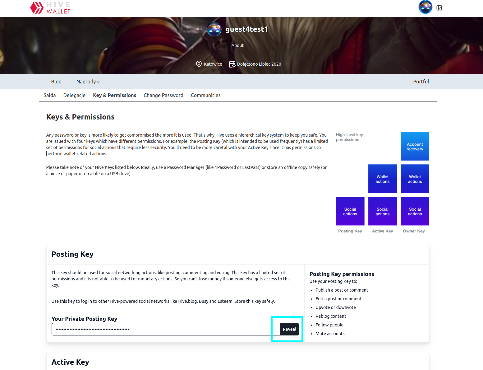Switch to the Salda tab
This screenshot has width=483, height=370.
pos(50,95)
